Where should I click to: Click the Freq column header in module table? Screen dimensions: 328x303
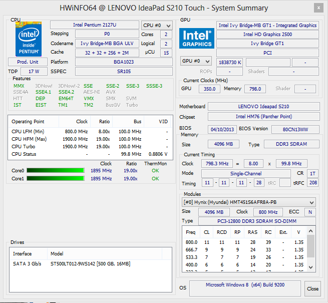pos(191,232)
